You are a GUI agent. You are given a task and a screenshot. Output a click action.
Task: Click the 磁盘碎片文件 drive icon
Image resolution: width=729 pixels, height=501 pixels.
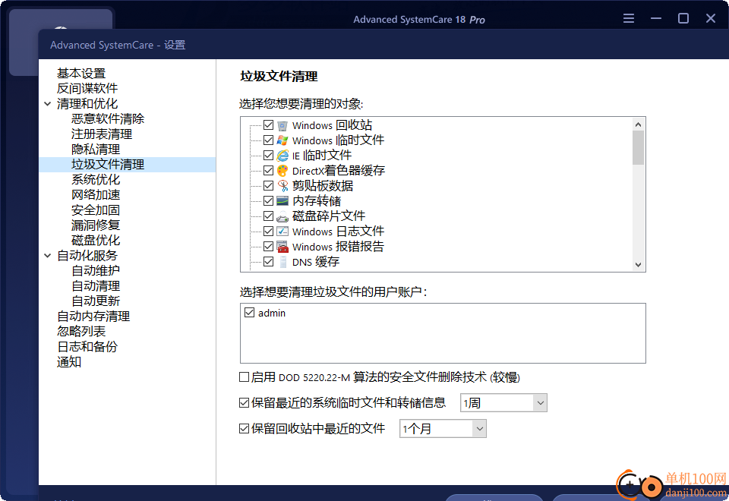[282, 216]
